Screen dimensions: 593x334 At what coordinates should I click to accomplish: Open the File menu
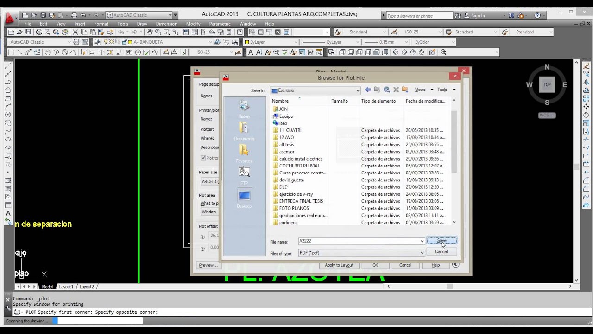tap(27, 24)
